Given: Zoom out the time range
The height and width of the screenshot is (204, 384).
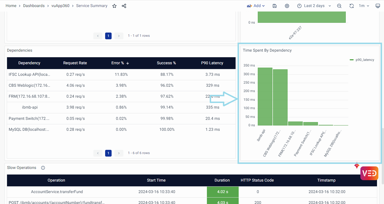Looking at the screenshot, I should [x=339, y=6].
